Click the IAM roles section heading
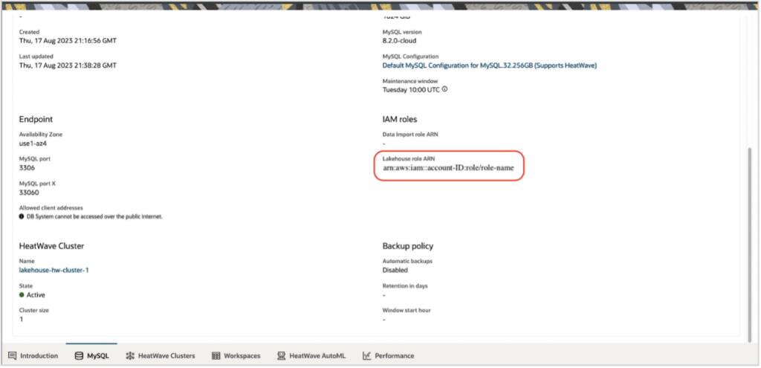 click(399, 119)
